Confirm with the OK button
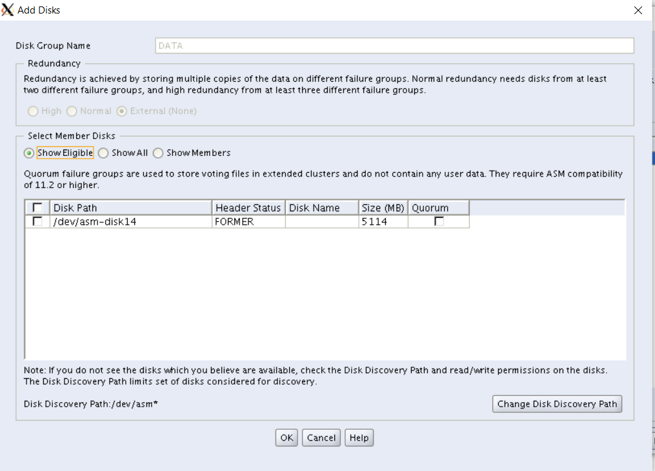 [287, 438]
